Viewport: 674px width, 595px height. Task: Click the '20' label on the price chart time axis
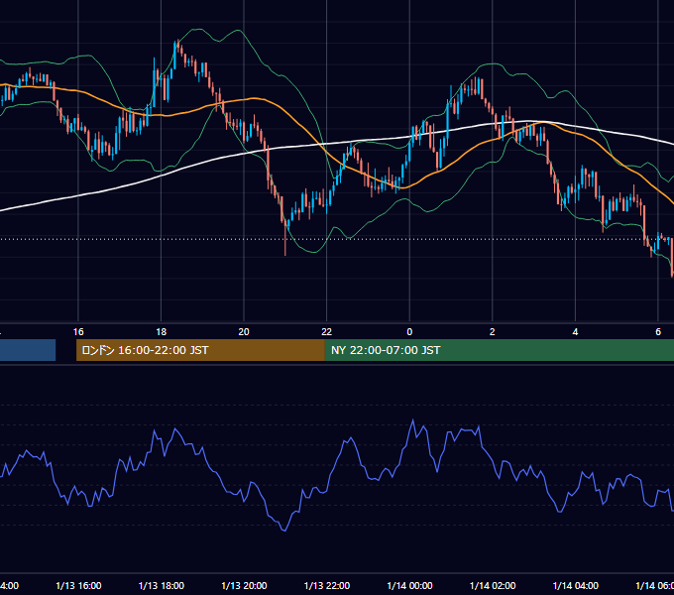(244, 332)
